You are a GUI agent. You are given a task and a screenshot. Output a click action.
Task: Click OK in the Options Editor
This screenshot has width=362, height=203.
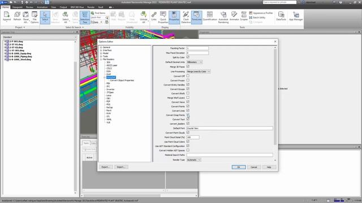pyautogui.click(x=239, y=167)
